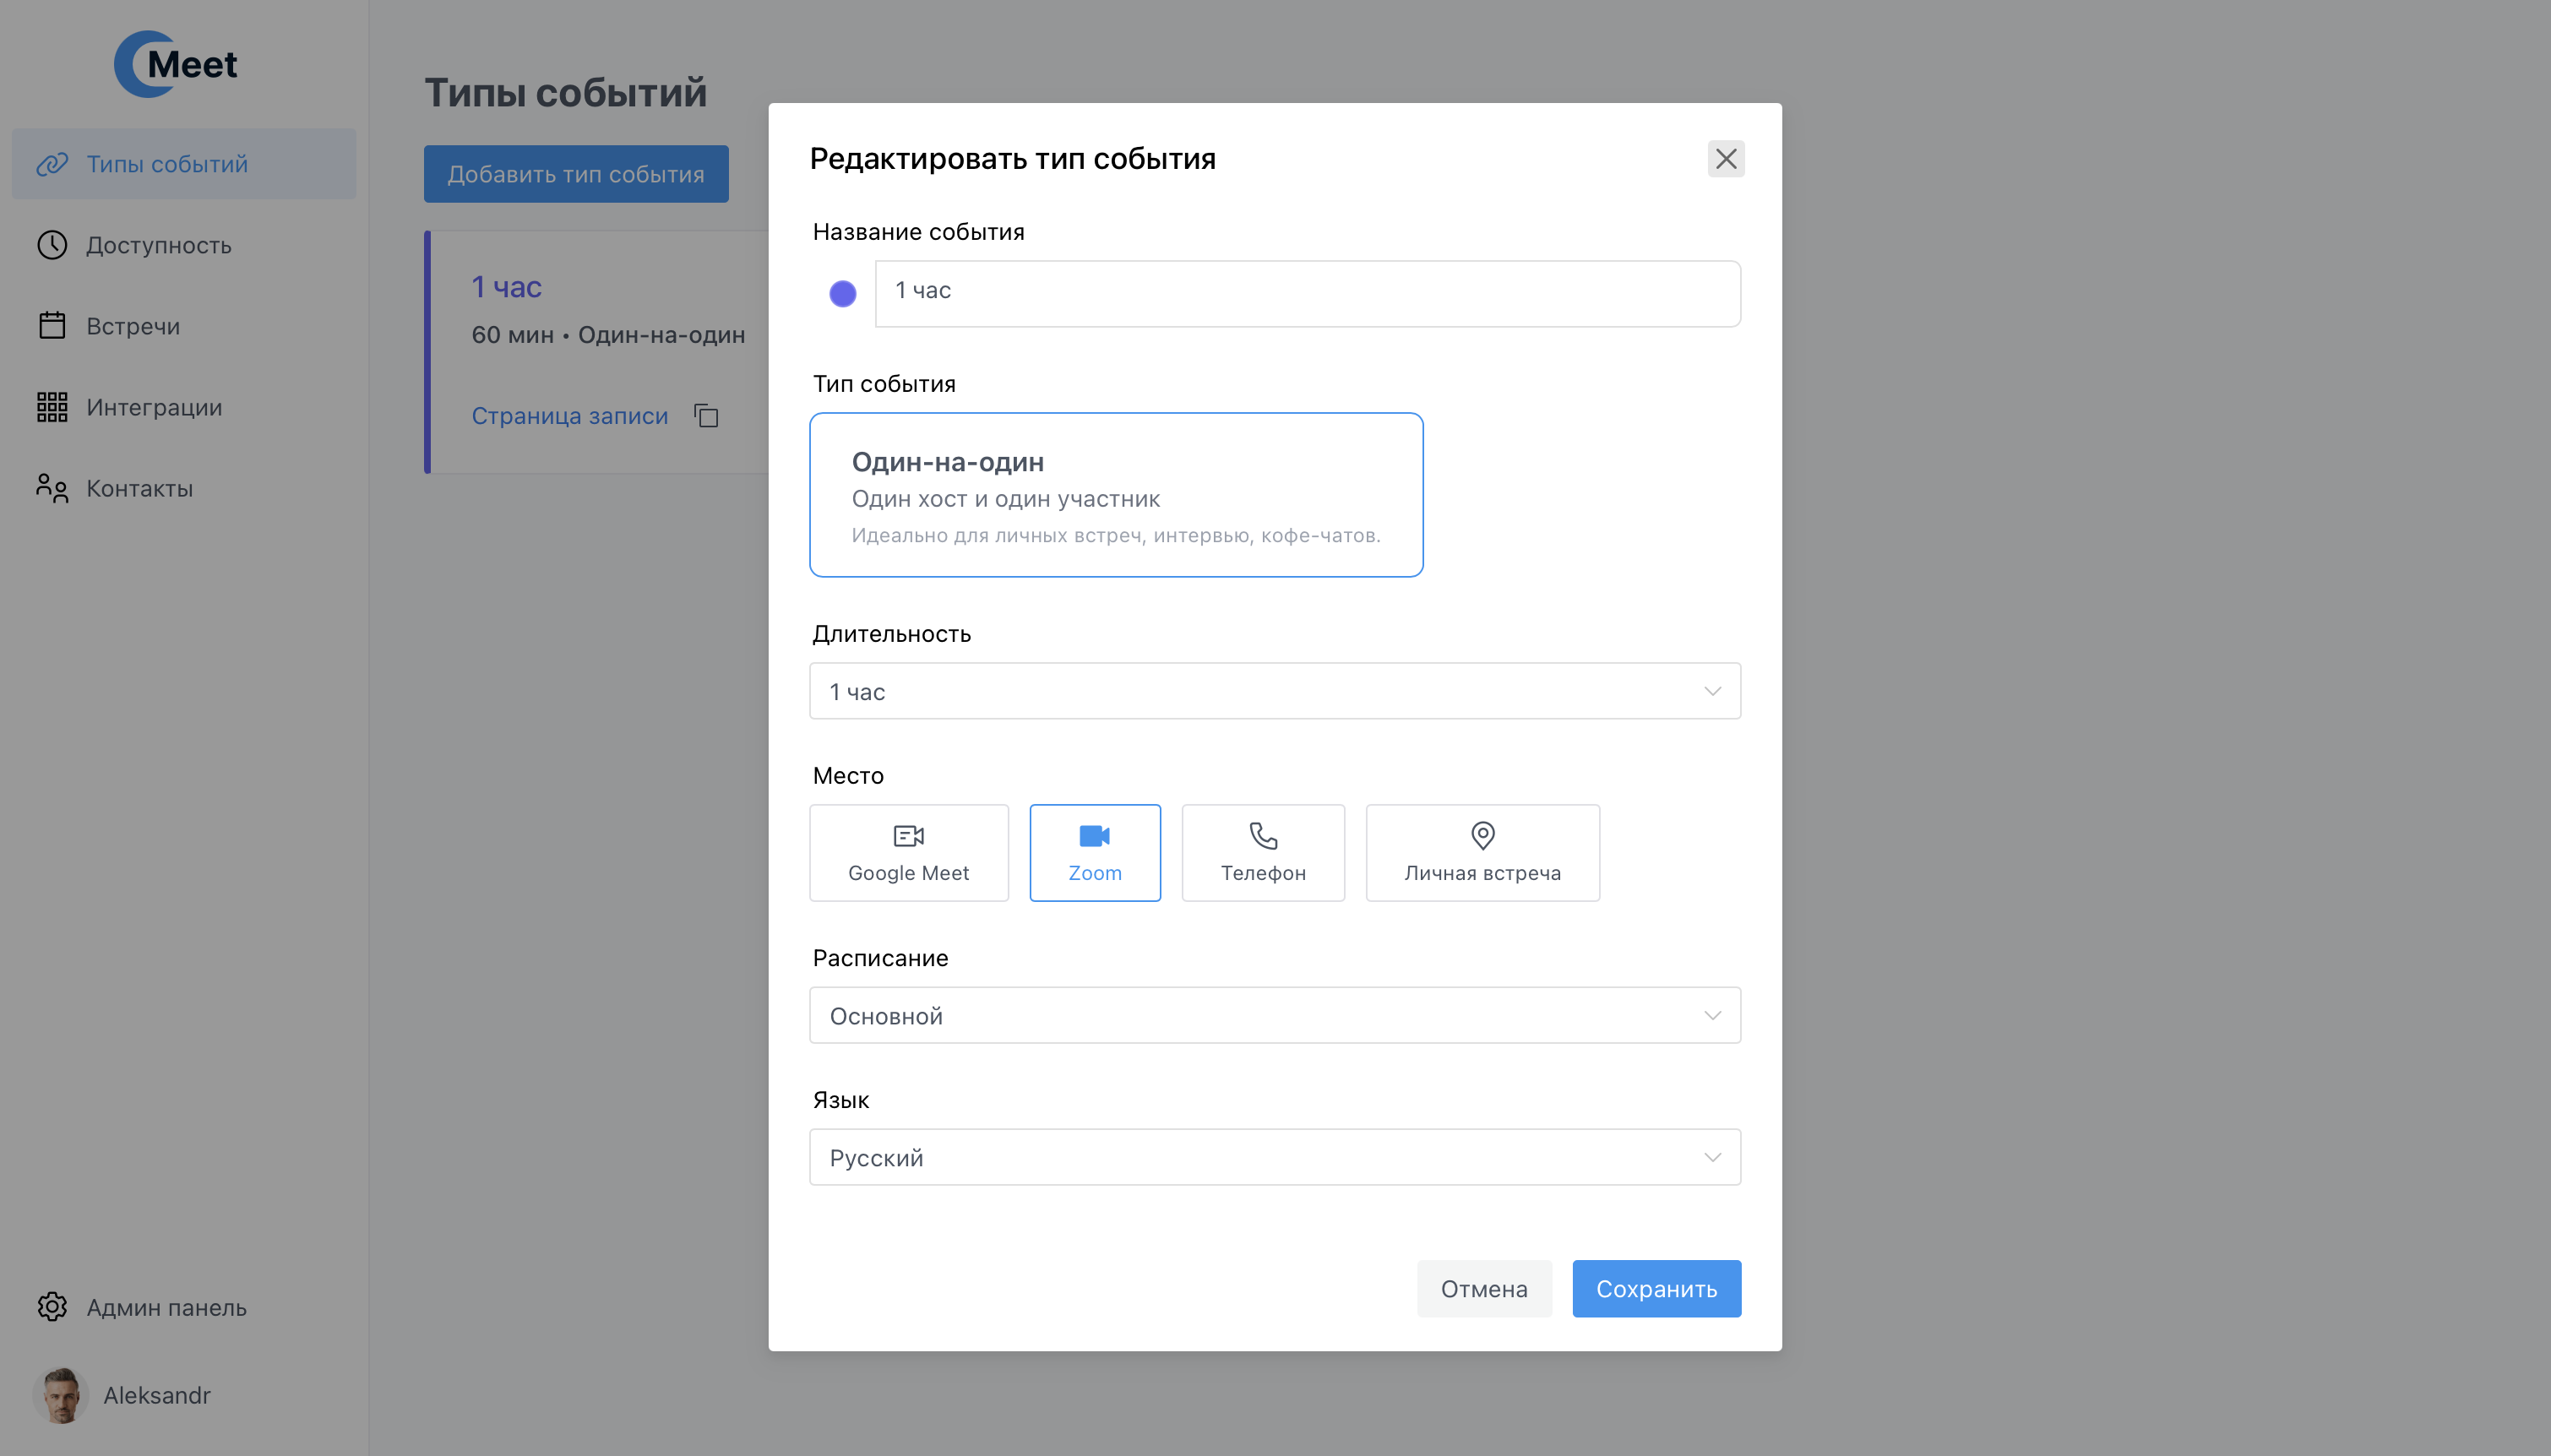2551x1456 pixels.
Task: Open Aleksandr's profile avatar
Action: 61,1395
